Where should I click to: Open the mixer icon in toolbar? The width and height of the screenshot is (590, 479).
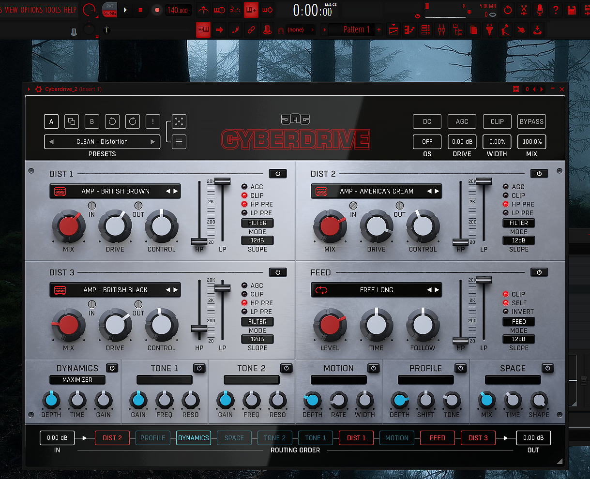point(441,30)
